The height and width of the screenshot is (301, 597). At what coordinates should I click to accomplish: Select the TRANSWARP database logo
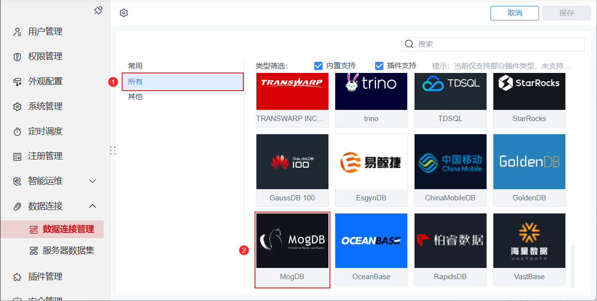point(292,91)
